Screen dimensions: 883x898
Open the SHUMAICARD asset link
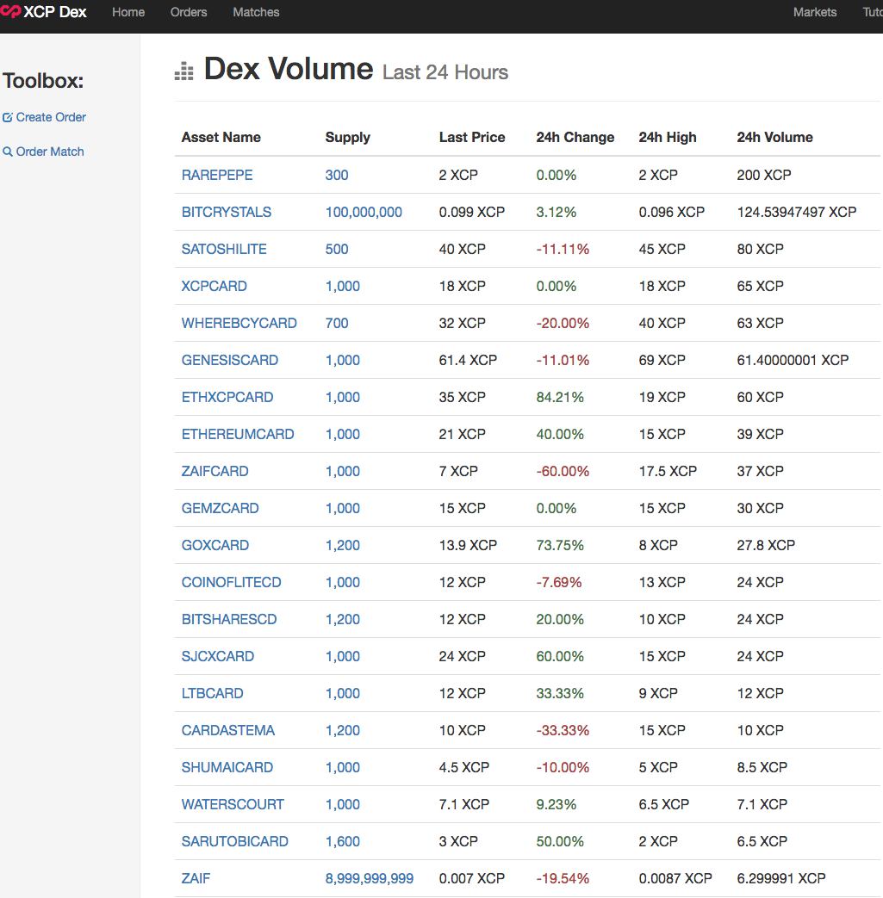point(227,767)
